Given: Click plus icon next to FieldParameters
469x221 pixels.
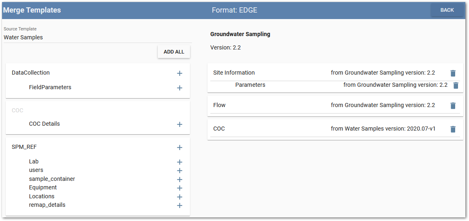Looking at the screenshot, I should (179, 88).
